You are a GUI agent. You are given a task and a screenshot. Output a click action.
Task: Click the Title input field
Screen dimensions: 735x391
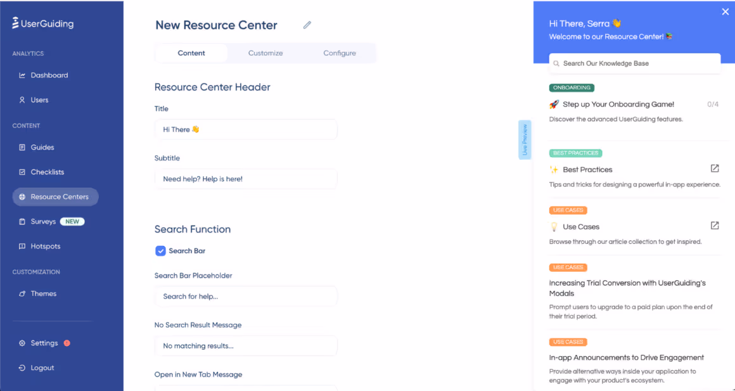coord(246,129)
